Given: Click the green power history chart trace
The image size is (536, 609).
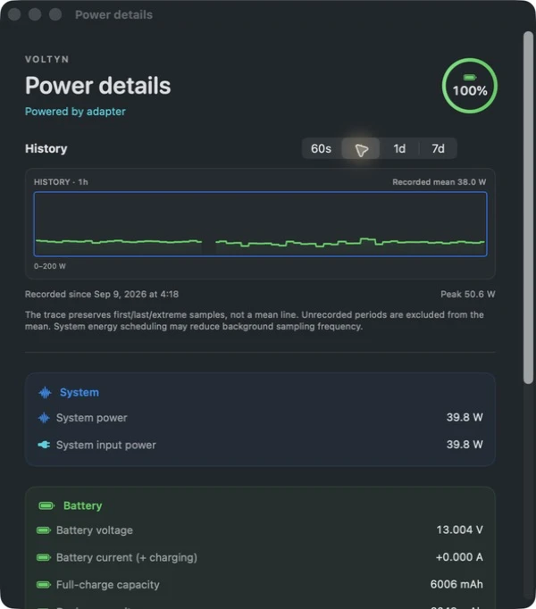Looking at the screenshot, I should coord(261,242).
